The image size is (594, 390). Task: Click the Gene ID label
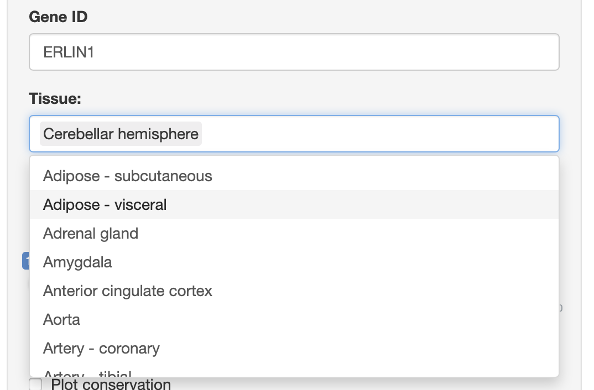point(58,17)
